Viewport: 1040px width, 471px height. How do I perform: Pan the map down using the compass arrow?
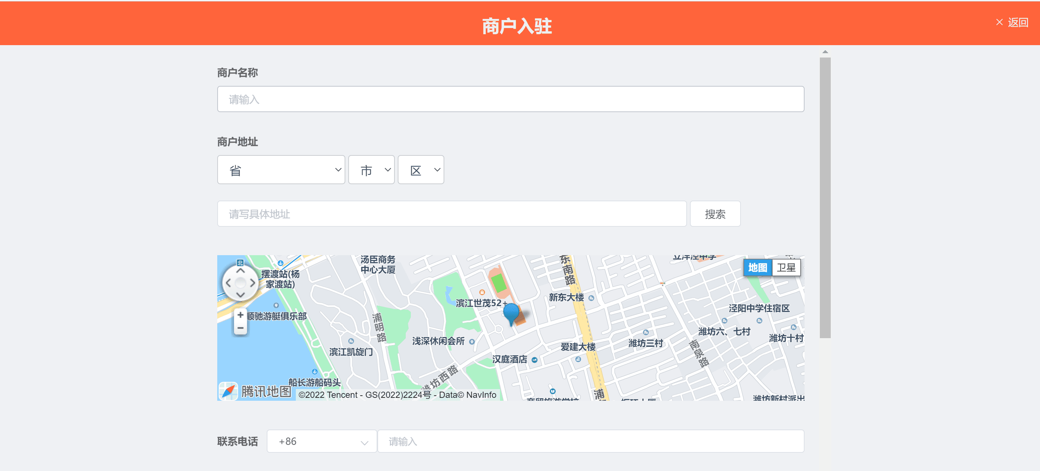point(241,294)
